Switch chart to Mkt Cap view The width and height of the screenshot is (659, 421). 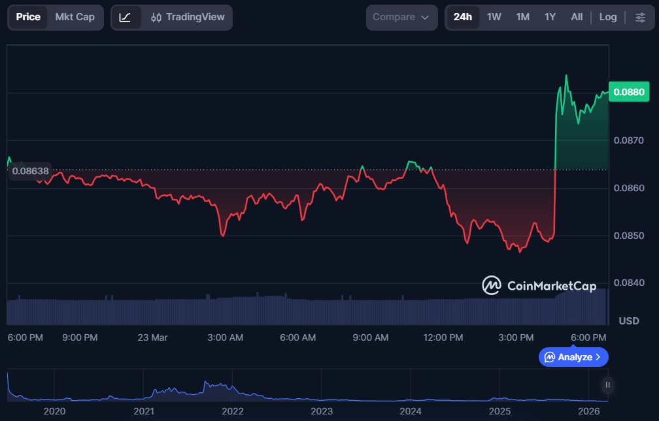[x=75, y=18]
